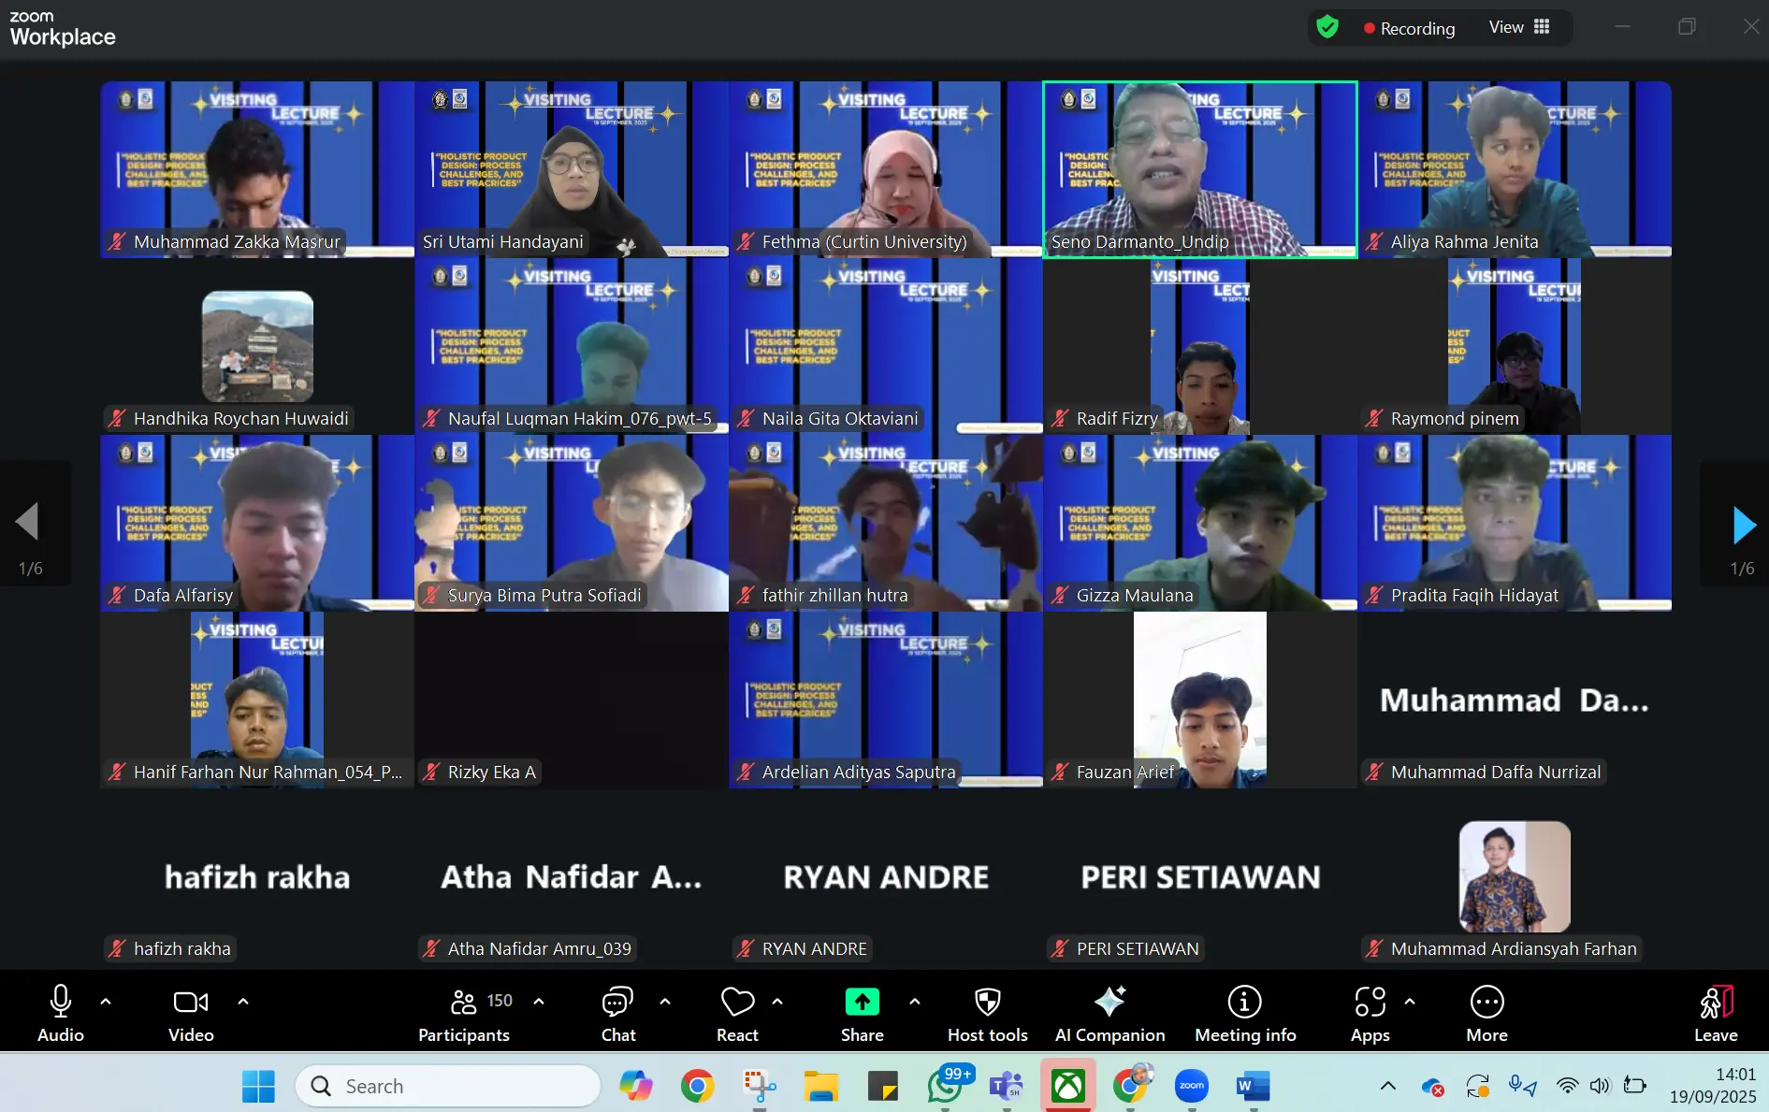
Task: Expand audio options arrow
Action: click(106, 1002)
